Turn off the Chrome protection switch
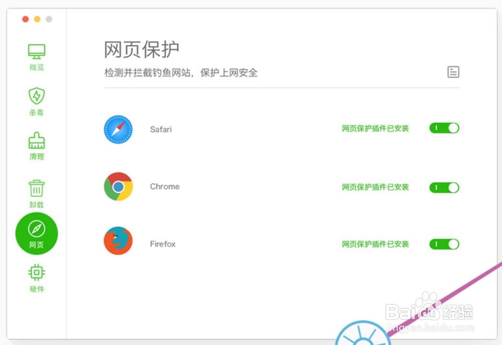This screenshot has height=345, width=502. pyautogui.click(x=444, y=188)
